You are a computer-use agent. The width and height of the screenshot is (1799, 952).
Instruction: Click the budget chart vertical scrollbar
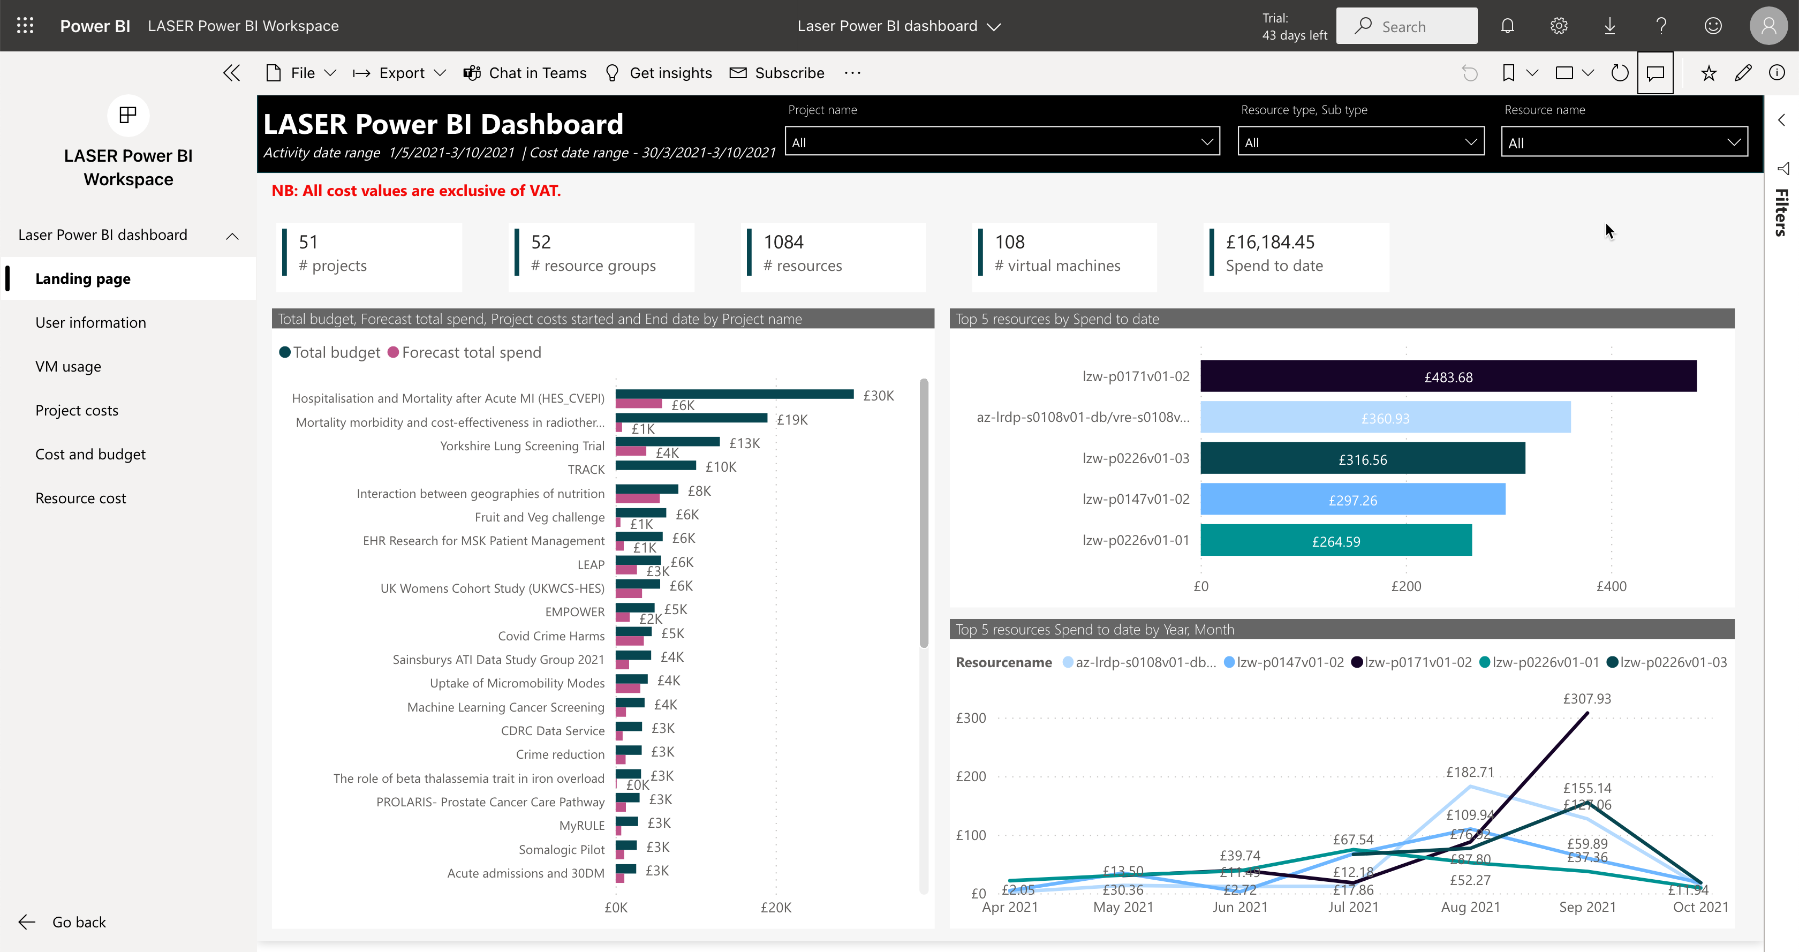pos(924,513)
